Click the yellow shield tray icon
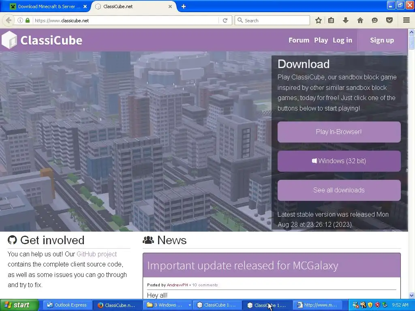Screen dimensions: 415x311 pos(370,305)
